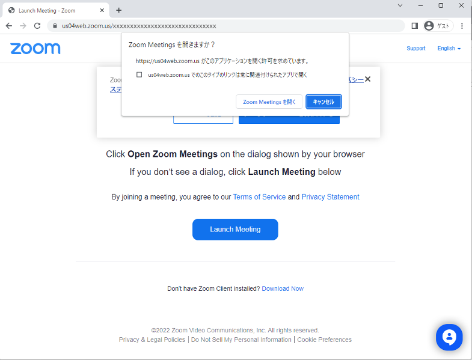Image resolution: width=472 pixels, height=360 pixels.
Task: Open the guest profile button
Action: pos(438,26)
